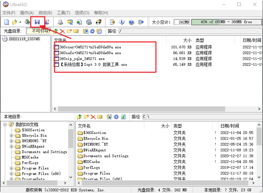Open the 工具(T) menu
Viewport: 263px width, 193px height.
pyautogui.click(x=64, y=13)
